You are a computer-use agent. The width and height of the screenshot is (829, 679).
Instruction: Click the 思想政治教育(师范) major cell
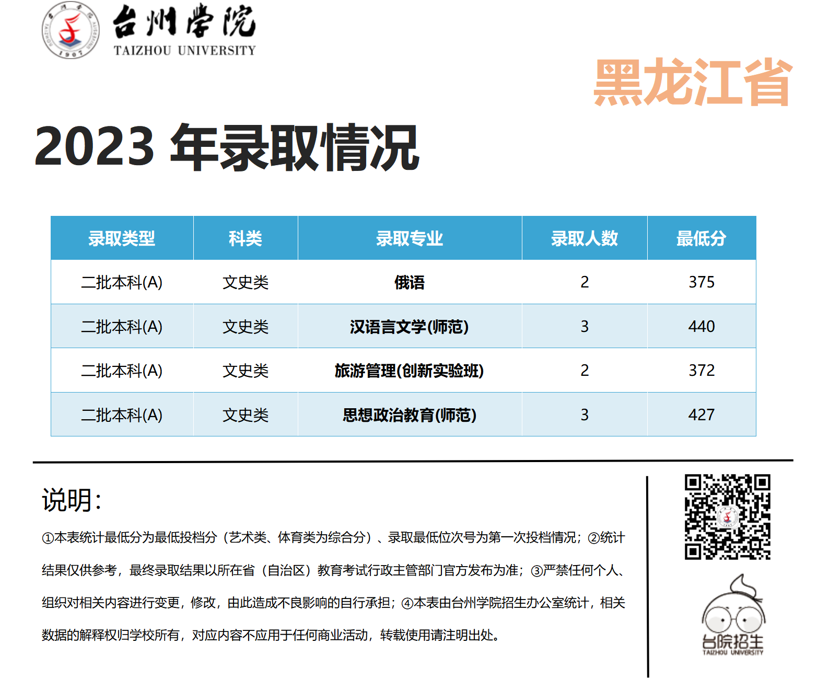(410, 415)
